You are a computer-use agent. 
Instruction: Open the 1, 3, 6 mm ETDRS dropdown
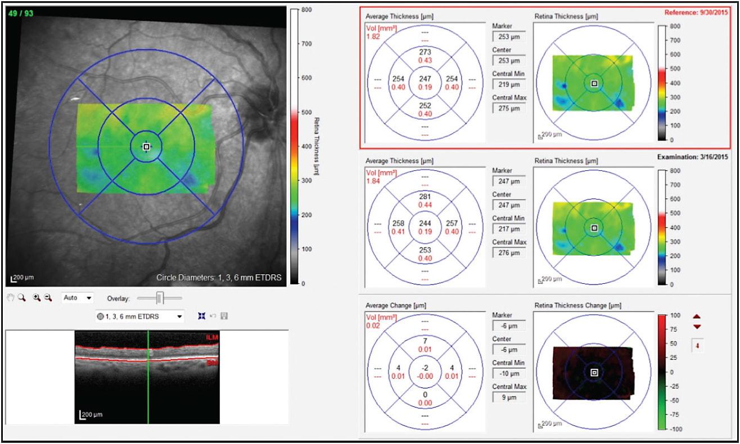point(140,316)
